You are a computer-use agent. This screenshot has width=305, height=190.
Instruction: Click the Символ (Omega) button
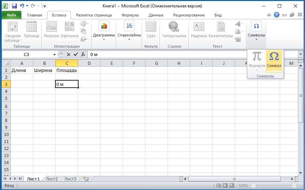[274, 60]
